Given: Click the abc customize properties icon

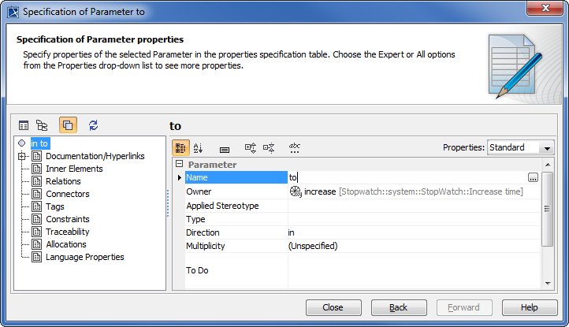Looking at the screenshot, I should [x=294, y=147].
